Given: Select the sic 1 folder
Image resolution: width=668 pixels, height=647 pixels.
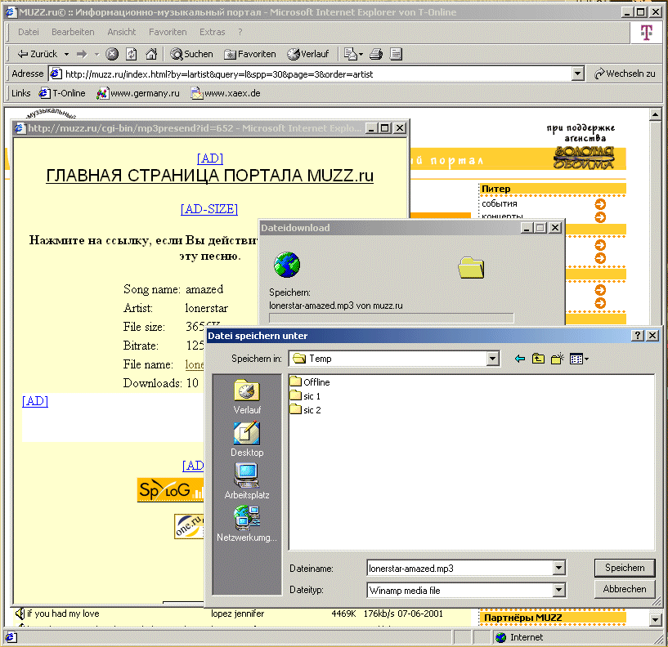Looking at the screenshot, I should 305,396.
